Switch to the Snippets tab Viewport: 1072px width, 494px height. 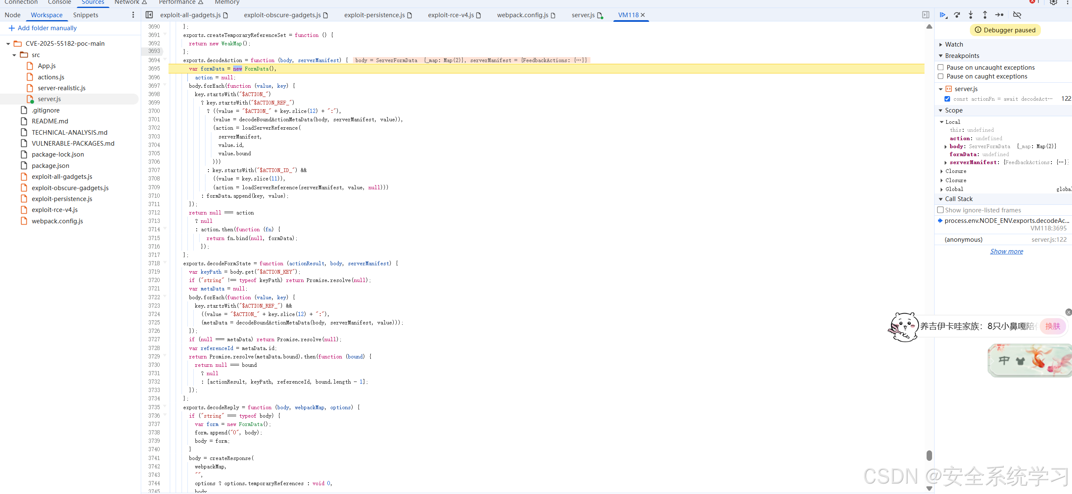(x=86, y=15)
